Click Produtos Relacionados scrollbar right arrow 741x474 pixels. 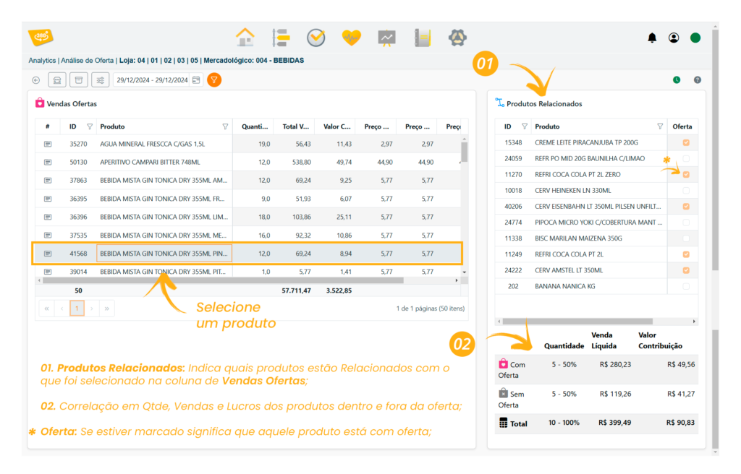point(694,322)
